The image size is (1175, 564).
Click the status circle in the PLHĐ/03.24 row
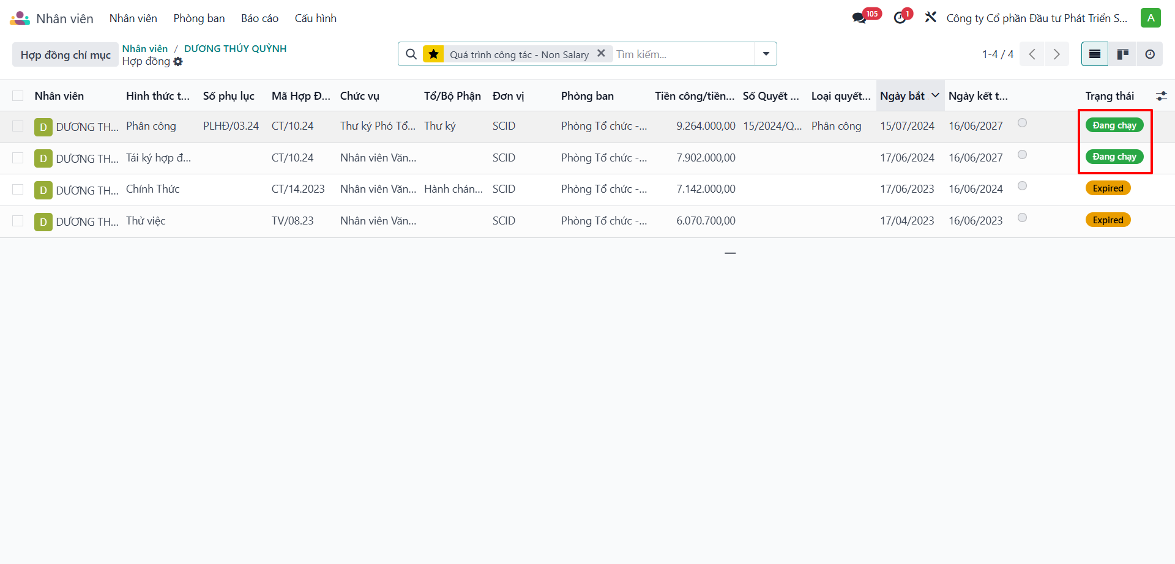1022,123
